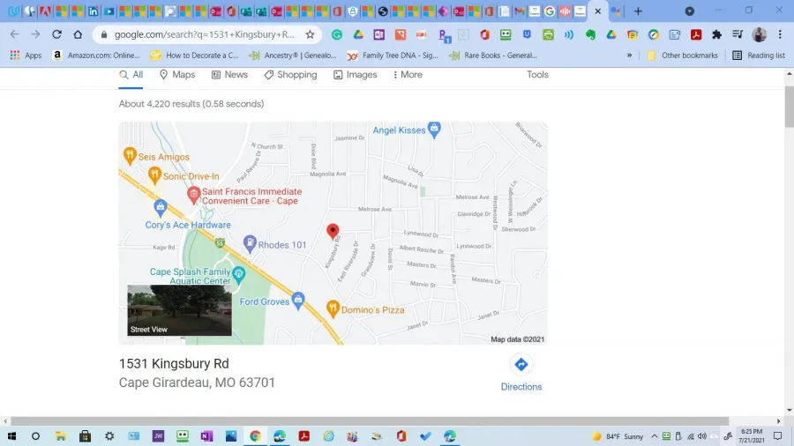Viewport: 794px width, 446px height.
Task: Open the search Tools option
Action: [537, 74]
